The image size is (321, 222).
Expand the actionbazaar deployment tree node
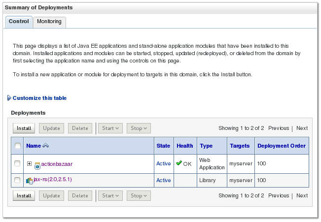(x=29, y=163)
